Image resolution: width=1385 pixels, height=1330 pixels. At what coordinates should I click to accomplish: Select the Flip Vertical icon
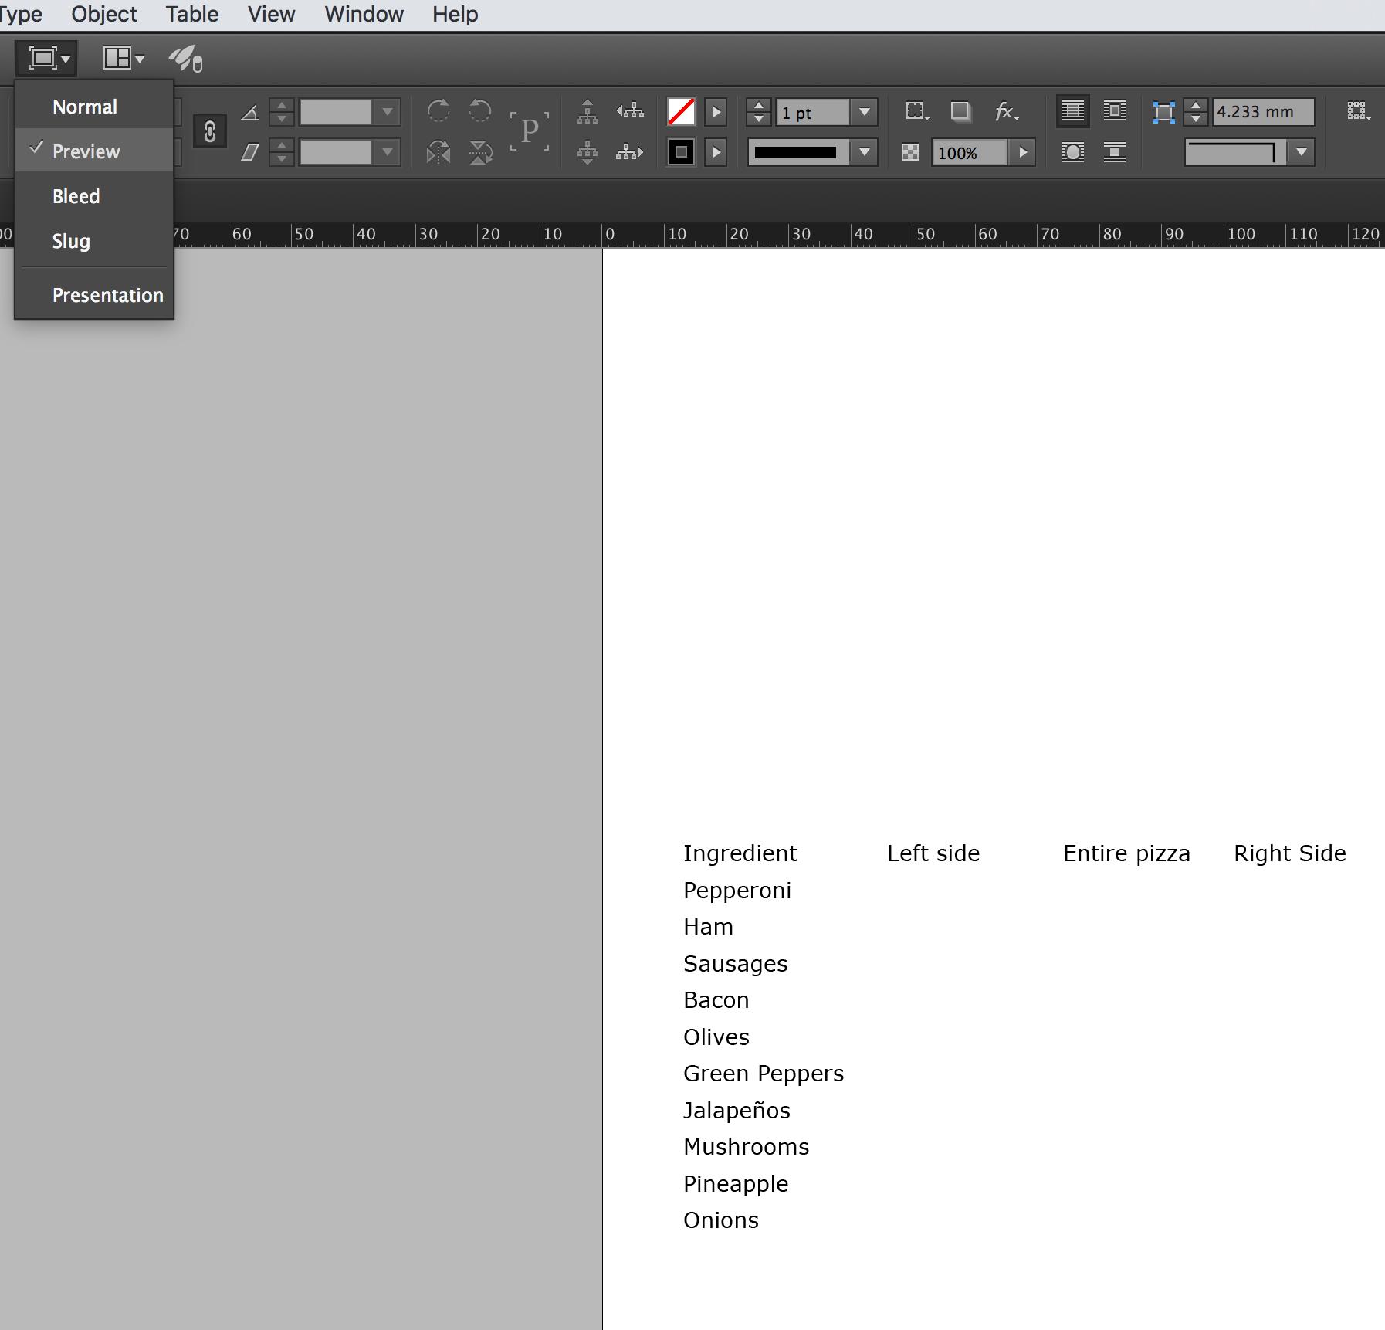pos(479,153)
